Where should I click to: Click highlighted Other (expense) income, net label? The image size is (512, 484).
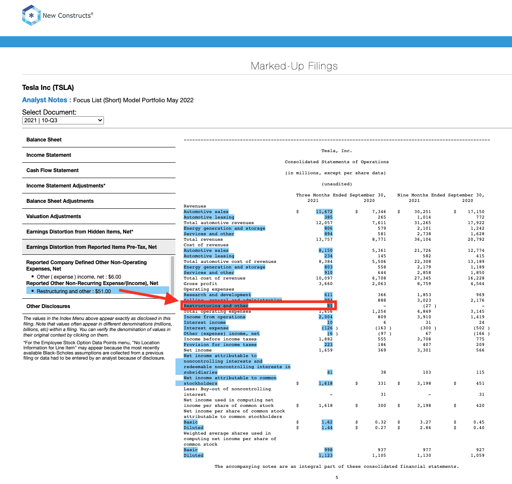[x=221, y=334]
